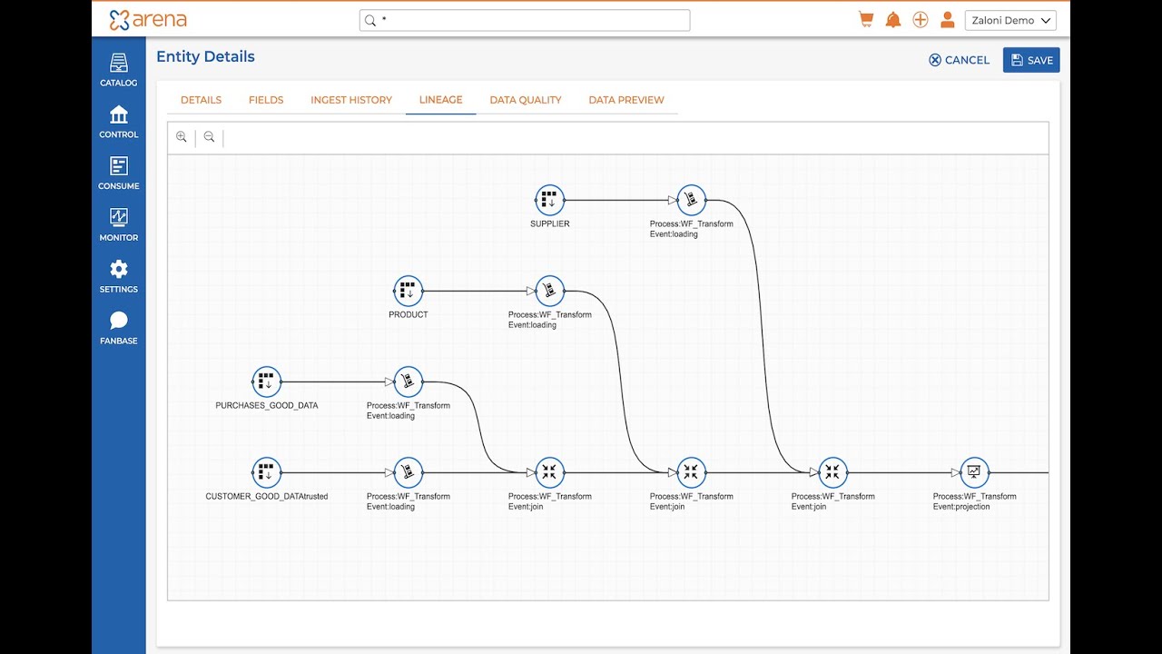Open the Monitor section in sidebar
The width and height of the screenshot is (1162, 654).
[119, 225]
